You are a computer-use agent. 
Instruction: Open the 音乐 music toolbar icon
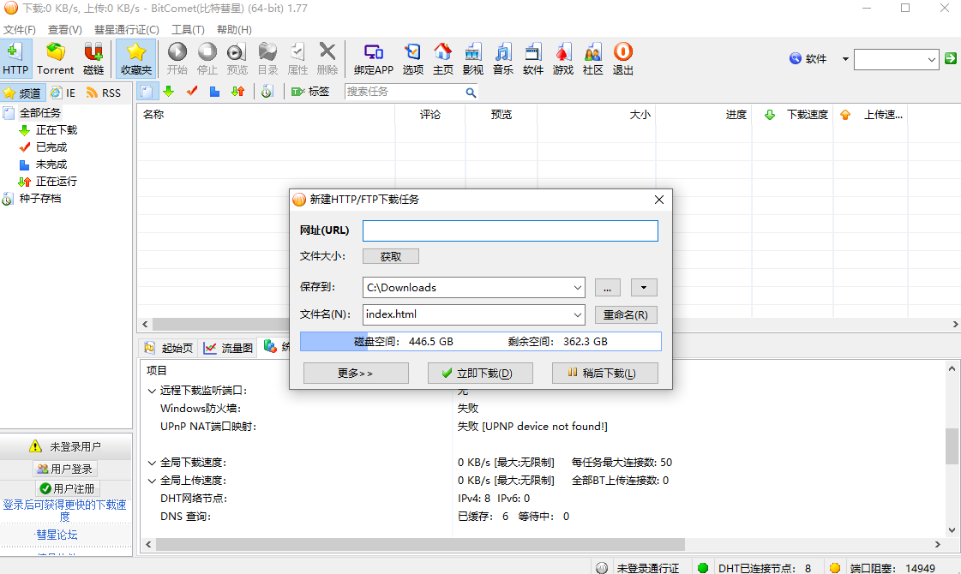tap(503, 58)
